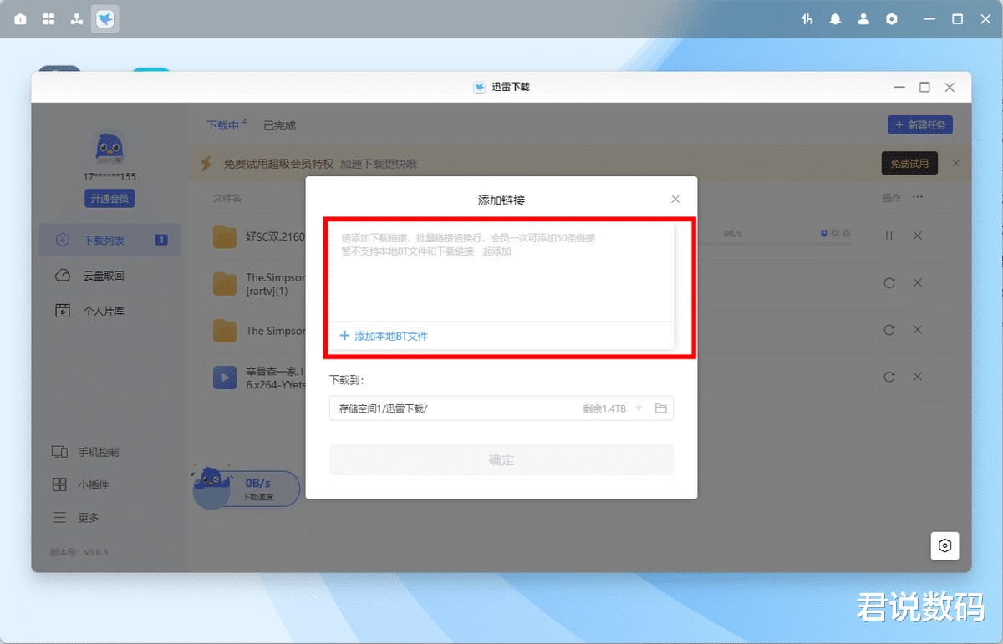Dismiss the membership trial banner
This screenshot has width=1003, height=644.
[956, 163]
